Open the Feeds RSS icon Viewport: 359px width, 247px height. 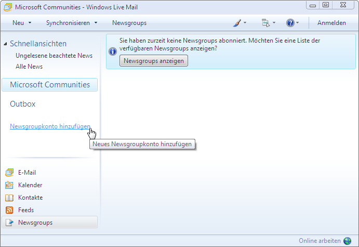tap(9, 210)
